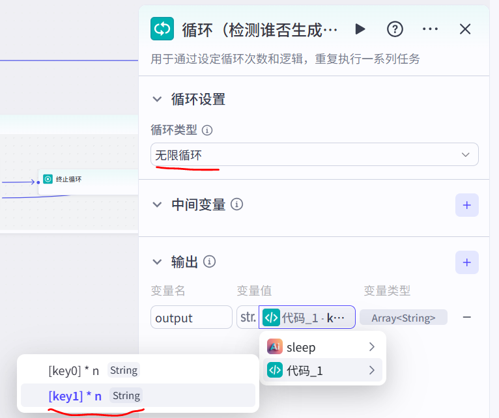499x418 pixels.
Task: Click the chevron arrow next to sleep
Action: point(372,347)
